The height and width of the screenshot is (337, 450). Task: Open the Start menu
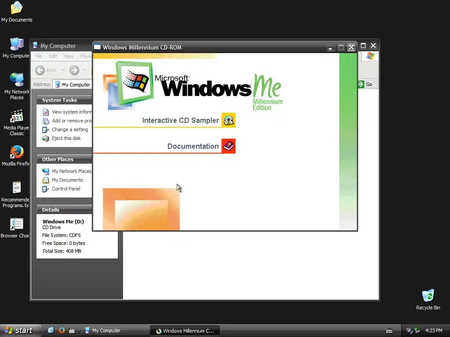pos(20,330)
